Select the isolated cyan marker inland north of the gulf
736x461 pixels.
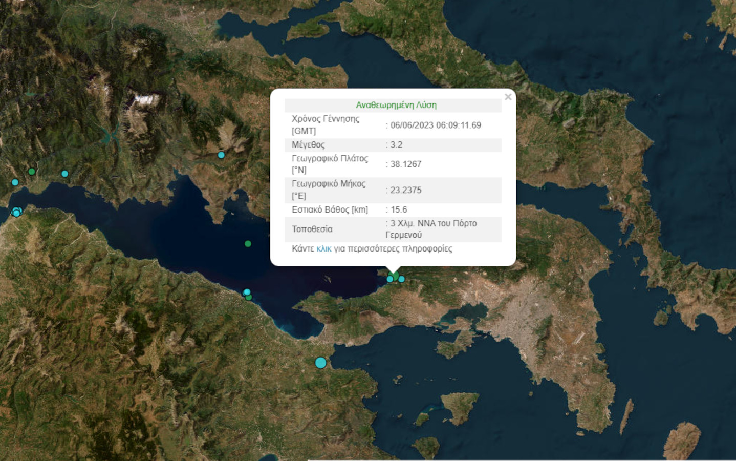[x=221, y=155]
